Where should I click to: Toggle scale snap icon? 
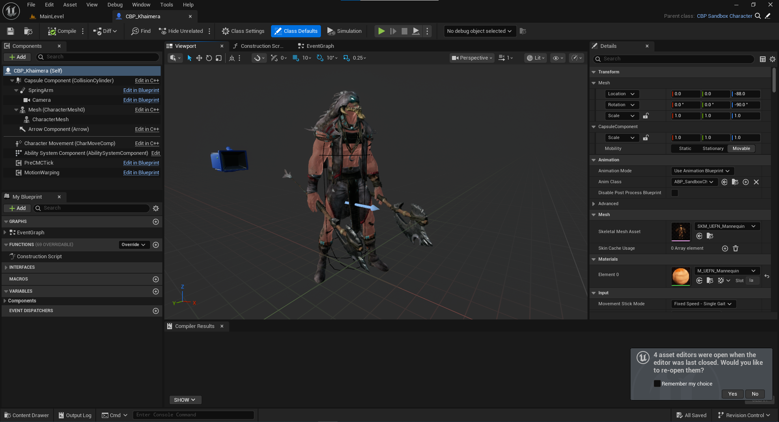[x=346, y=58]
